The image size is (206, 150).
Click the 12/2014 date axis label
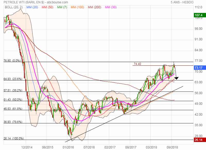pos(27,147)
